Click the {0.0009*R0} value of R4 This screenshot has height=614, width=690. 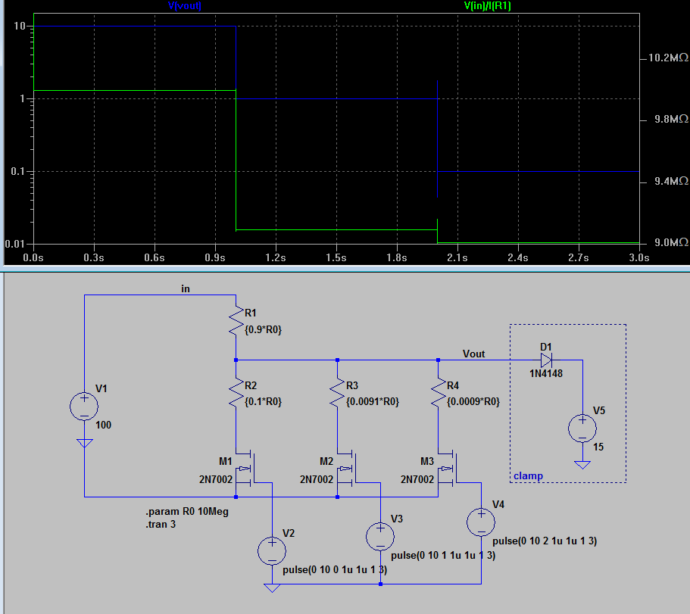coord(473,401)
